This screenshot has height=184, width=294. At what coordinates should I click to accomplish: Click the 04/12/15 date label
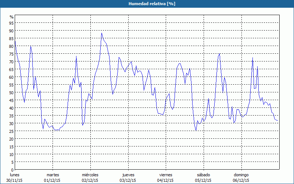coord(165,180)
